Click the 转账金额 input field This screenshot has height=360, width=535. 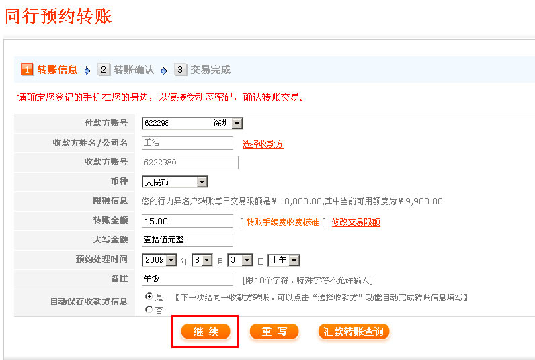coord(188,221)
